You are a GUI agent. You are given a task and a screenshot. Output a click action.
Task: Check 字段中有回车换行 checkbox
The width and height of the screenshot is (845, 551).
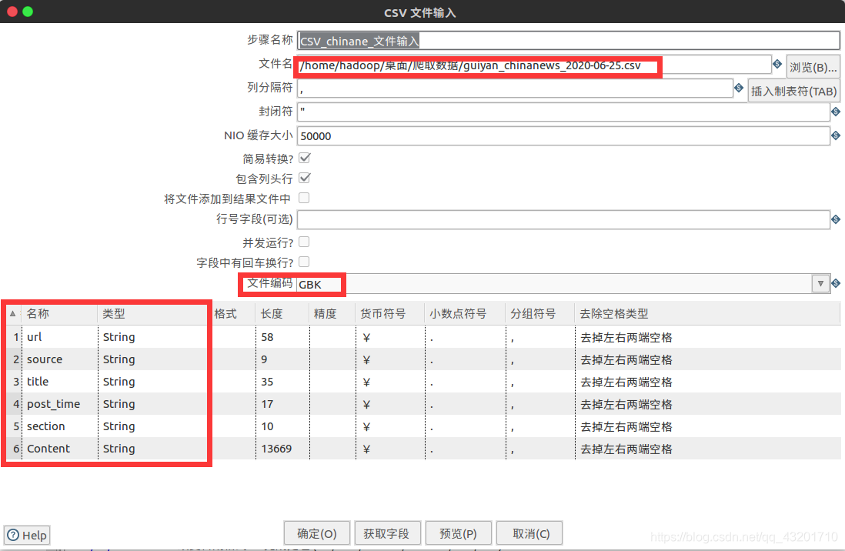tap(305, 262)
